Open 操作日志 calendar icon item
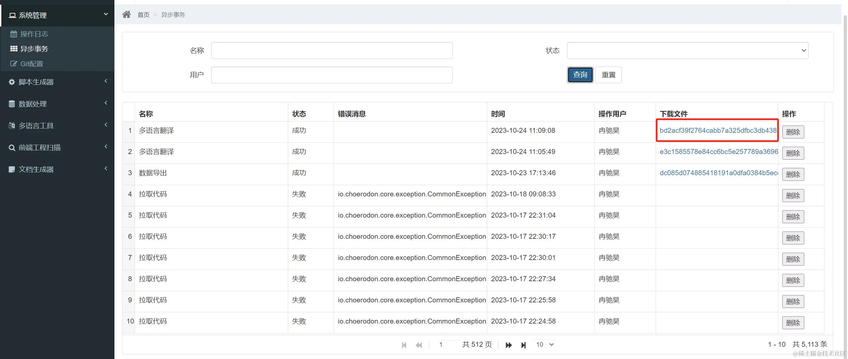 click(14, 34)
